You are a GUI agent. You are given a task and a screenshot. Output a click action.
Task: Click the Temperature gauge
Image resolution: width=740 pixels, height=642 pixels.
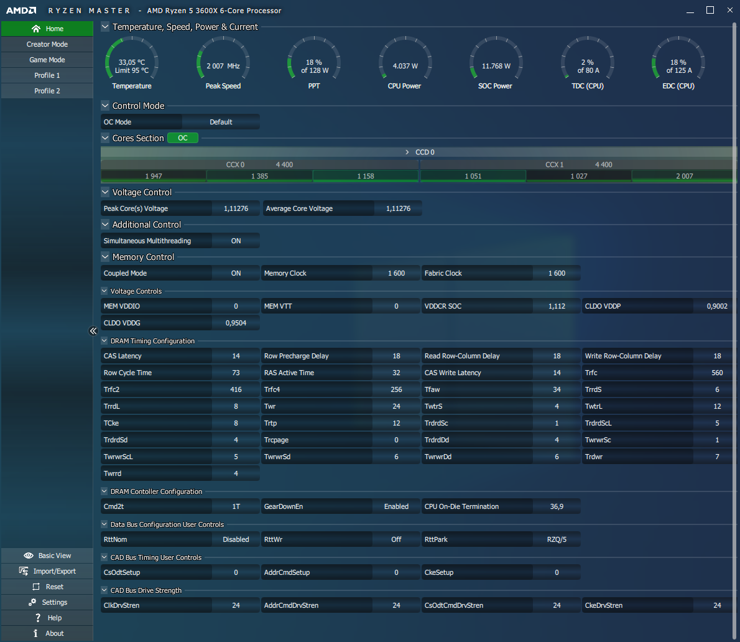tap(132, 63)
